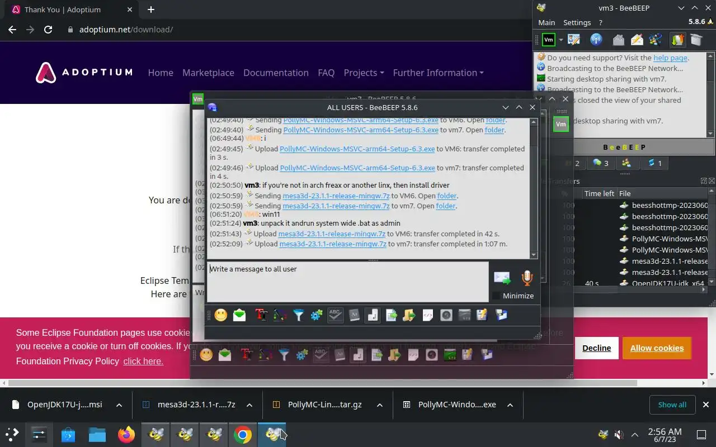Viewport: 716px width, 447px height.
Task: Click Show all downloads button
Action: 672,405
